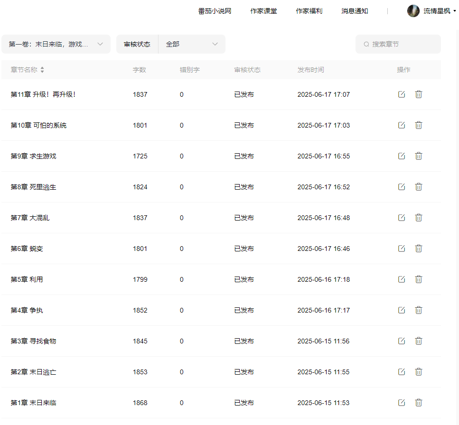This screenshot has height=425, width=459.
Task: Go to 番茄小说网 in top navigation
Action: pos(215,11)
